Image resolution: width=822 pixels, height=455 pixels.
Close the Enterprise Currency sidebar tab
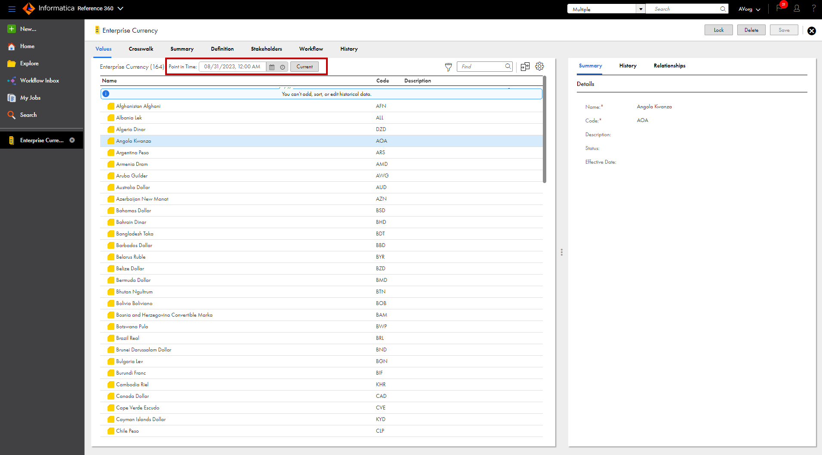click(x=72, y=140)
